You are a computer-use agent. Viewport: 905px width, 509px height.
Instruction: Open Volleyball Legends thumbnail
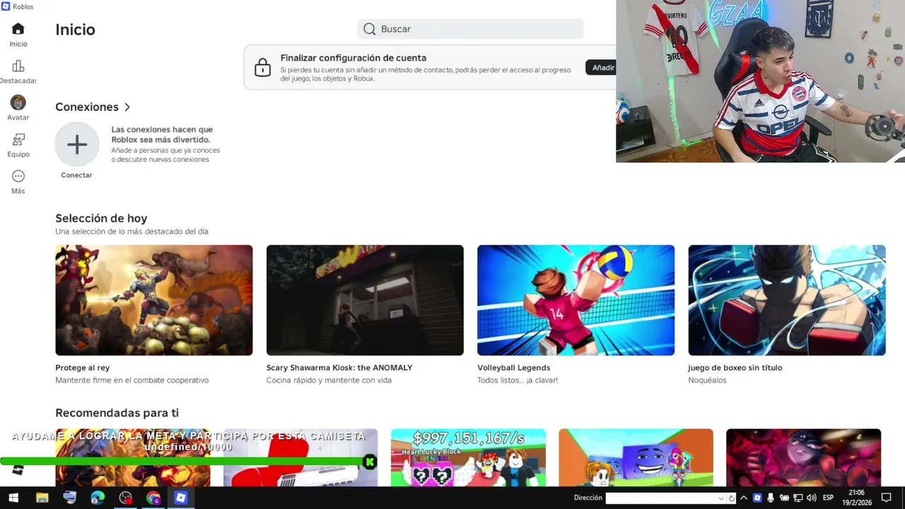click(x=576, y=300)
